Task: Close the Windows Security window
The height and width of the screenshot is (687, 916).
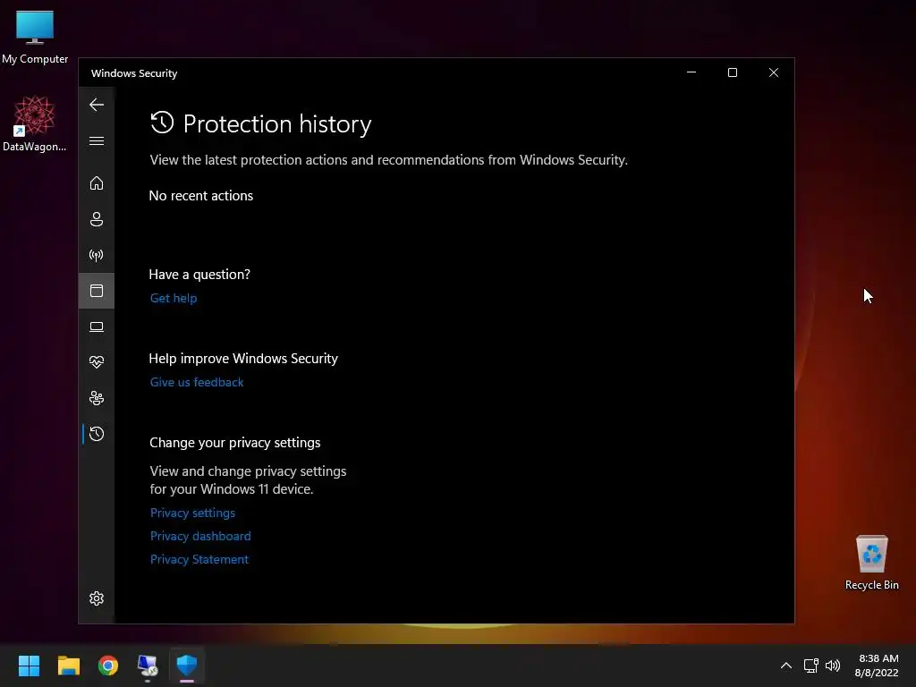Action: [774, 72]
